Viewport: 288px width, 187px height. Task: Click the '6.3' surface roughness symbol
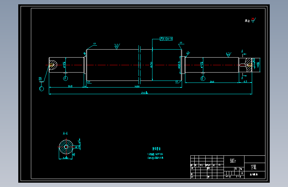point(229,55)
